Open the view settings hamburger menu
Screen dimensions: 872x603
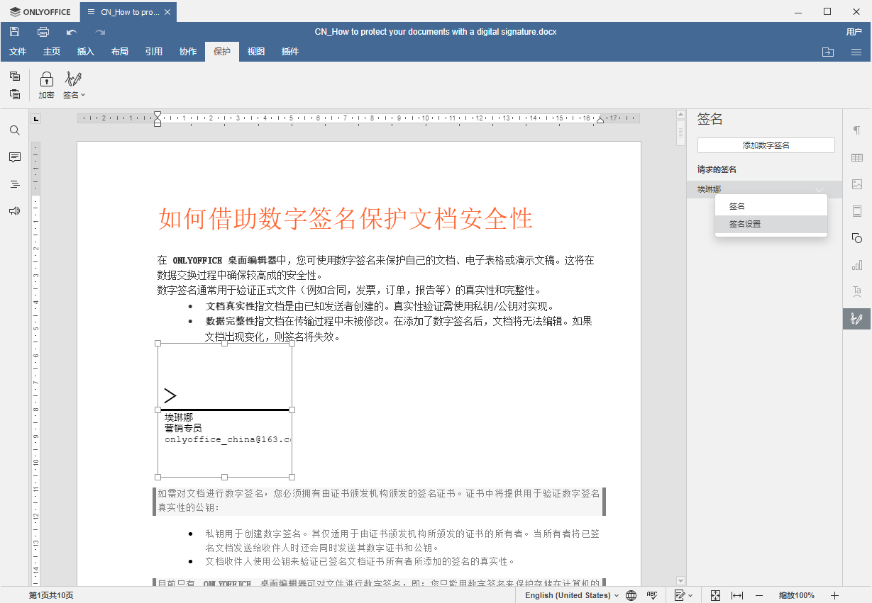(x=856, y=52)
